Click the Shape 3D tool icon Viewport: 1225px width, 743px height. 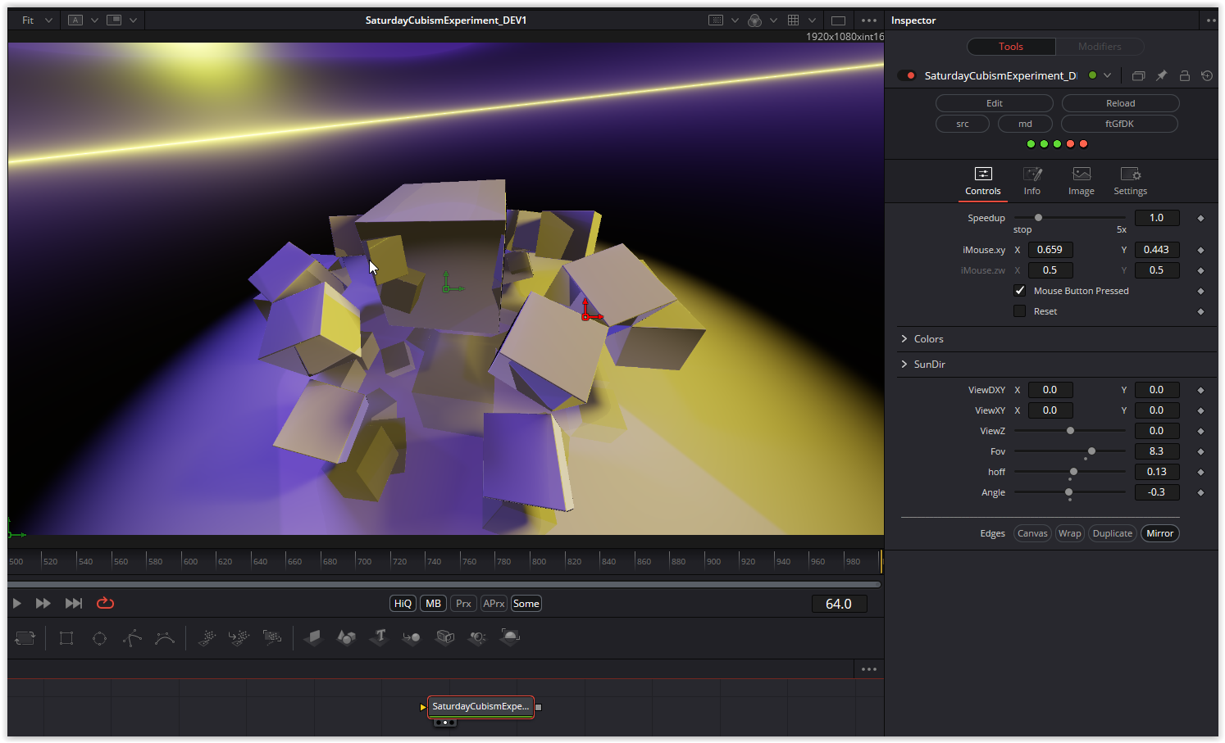(346, 637)
